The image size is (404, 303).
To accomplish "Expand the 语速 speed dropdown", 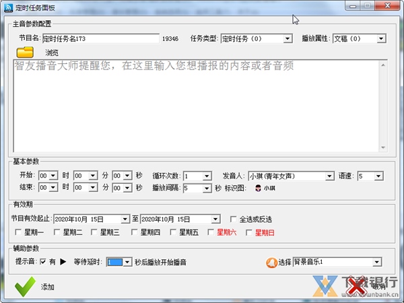I will 378,176.
